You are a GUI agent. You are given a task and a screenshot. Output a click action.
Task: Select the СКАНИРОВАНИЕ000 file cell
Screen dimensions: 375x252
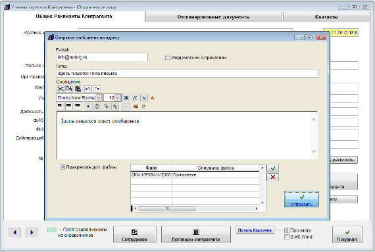[x=151, y=175]
